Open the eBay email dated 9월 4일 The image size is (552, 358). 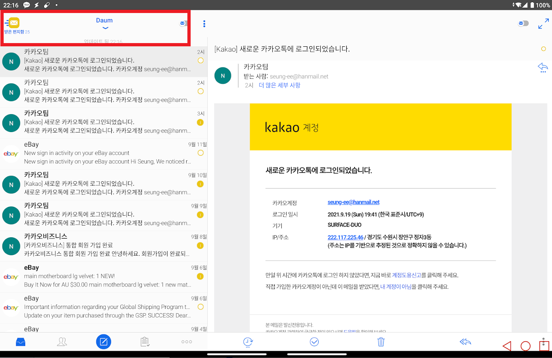104,328
